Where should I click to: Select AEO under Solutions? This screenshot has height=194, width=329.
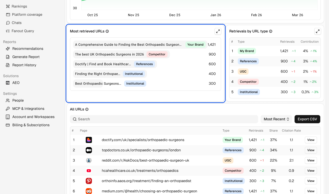tap(13, 83)
